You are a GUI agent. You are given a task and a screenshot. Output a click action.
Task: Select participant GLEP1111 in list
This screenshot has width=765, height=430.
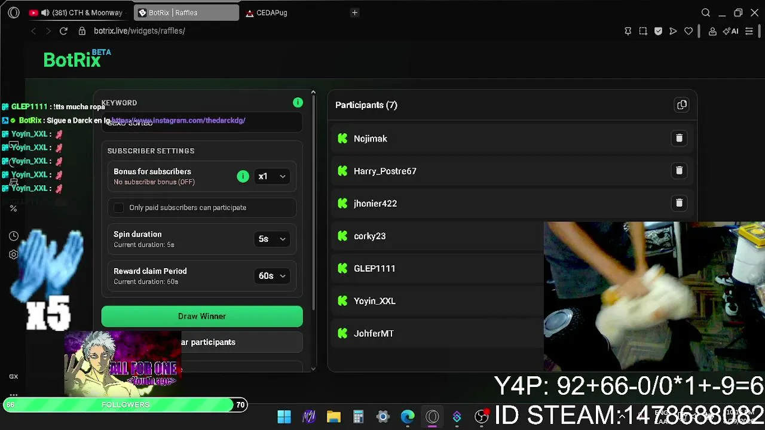coord(374,268)
